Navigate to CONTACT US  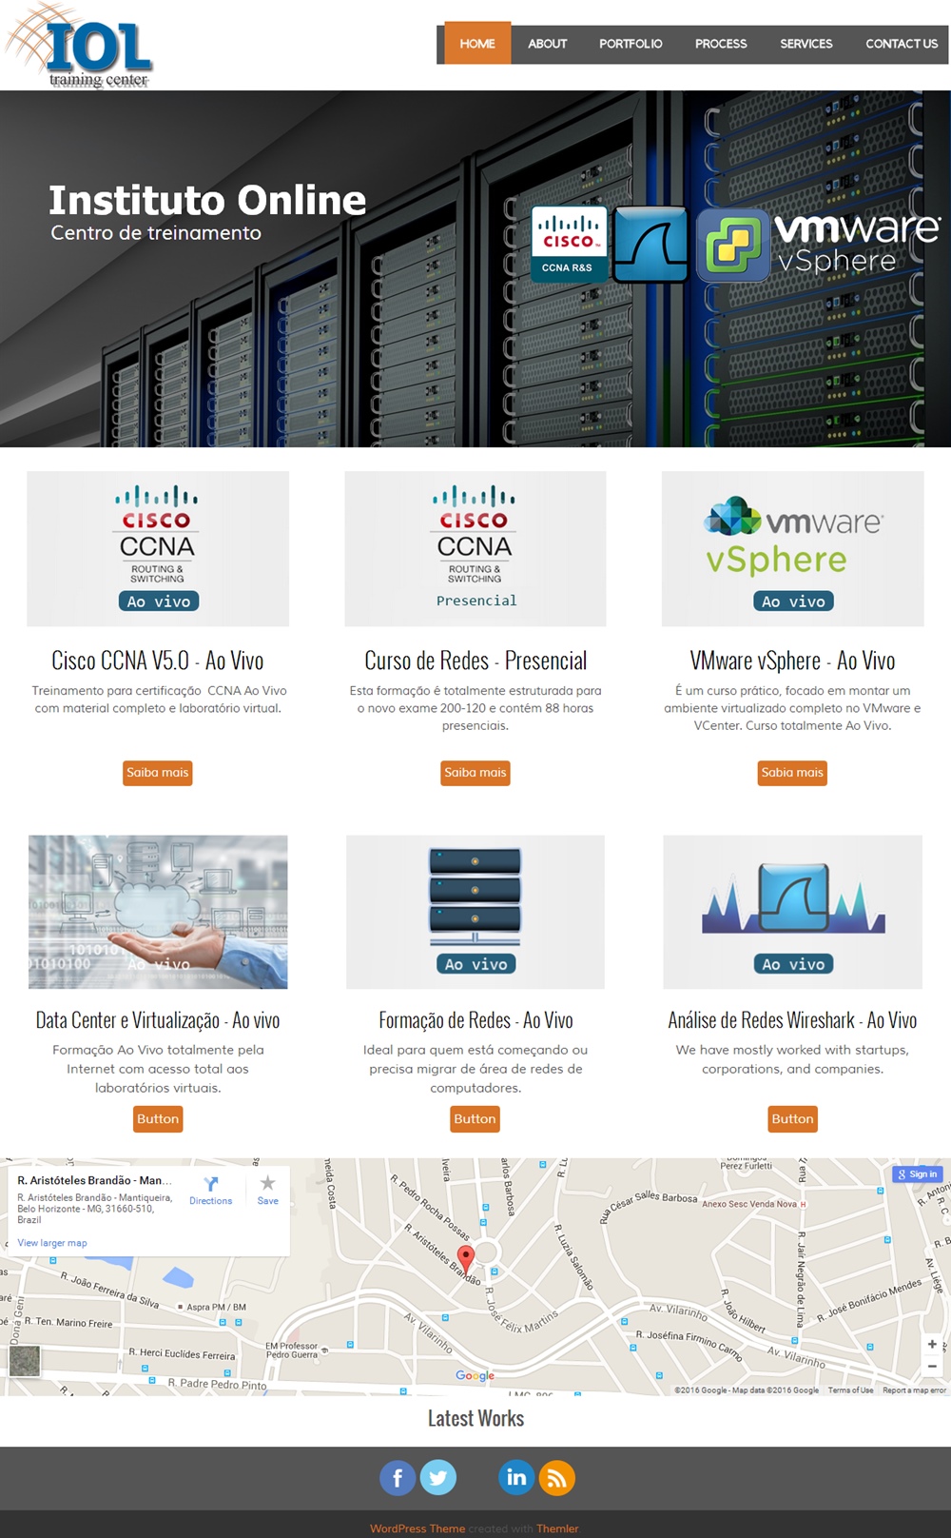point(902,44)
